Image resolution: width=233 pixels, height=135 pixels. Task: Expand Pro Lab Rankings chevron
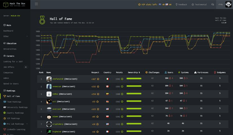pos(27,124)
